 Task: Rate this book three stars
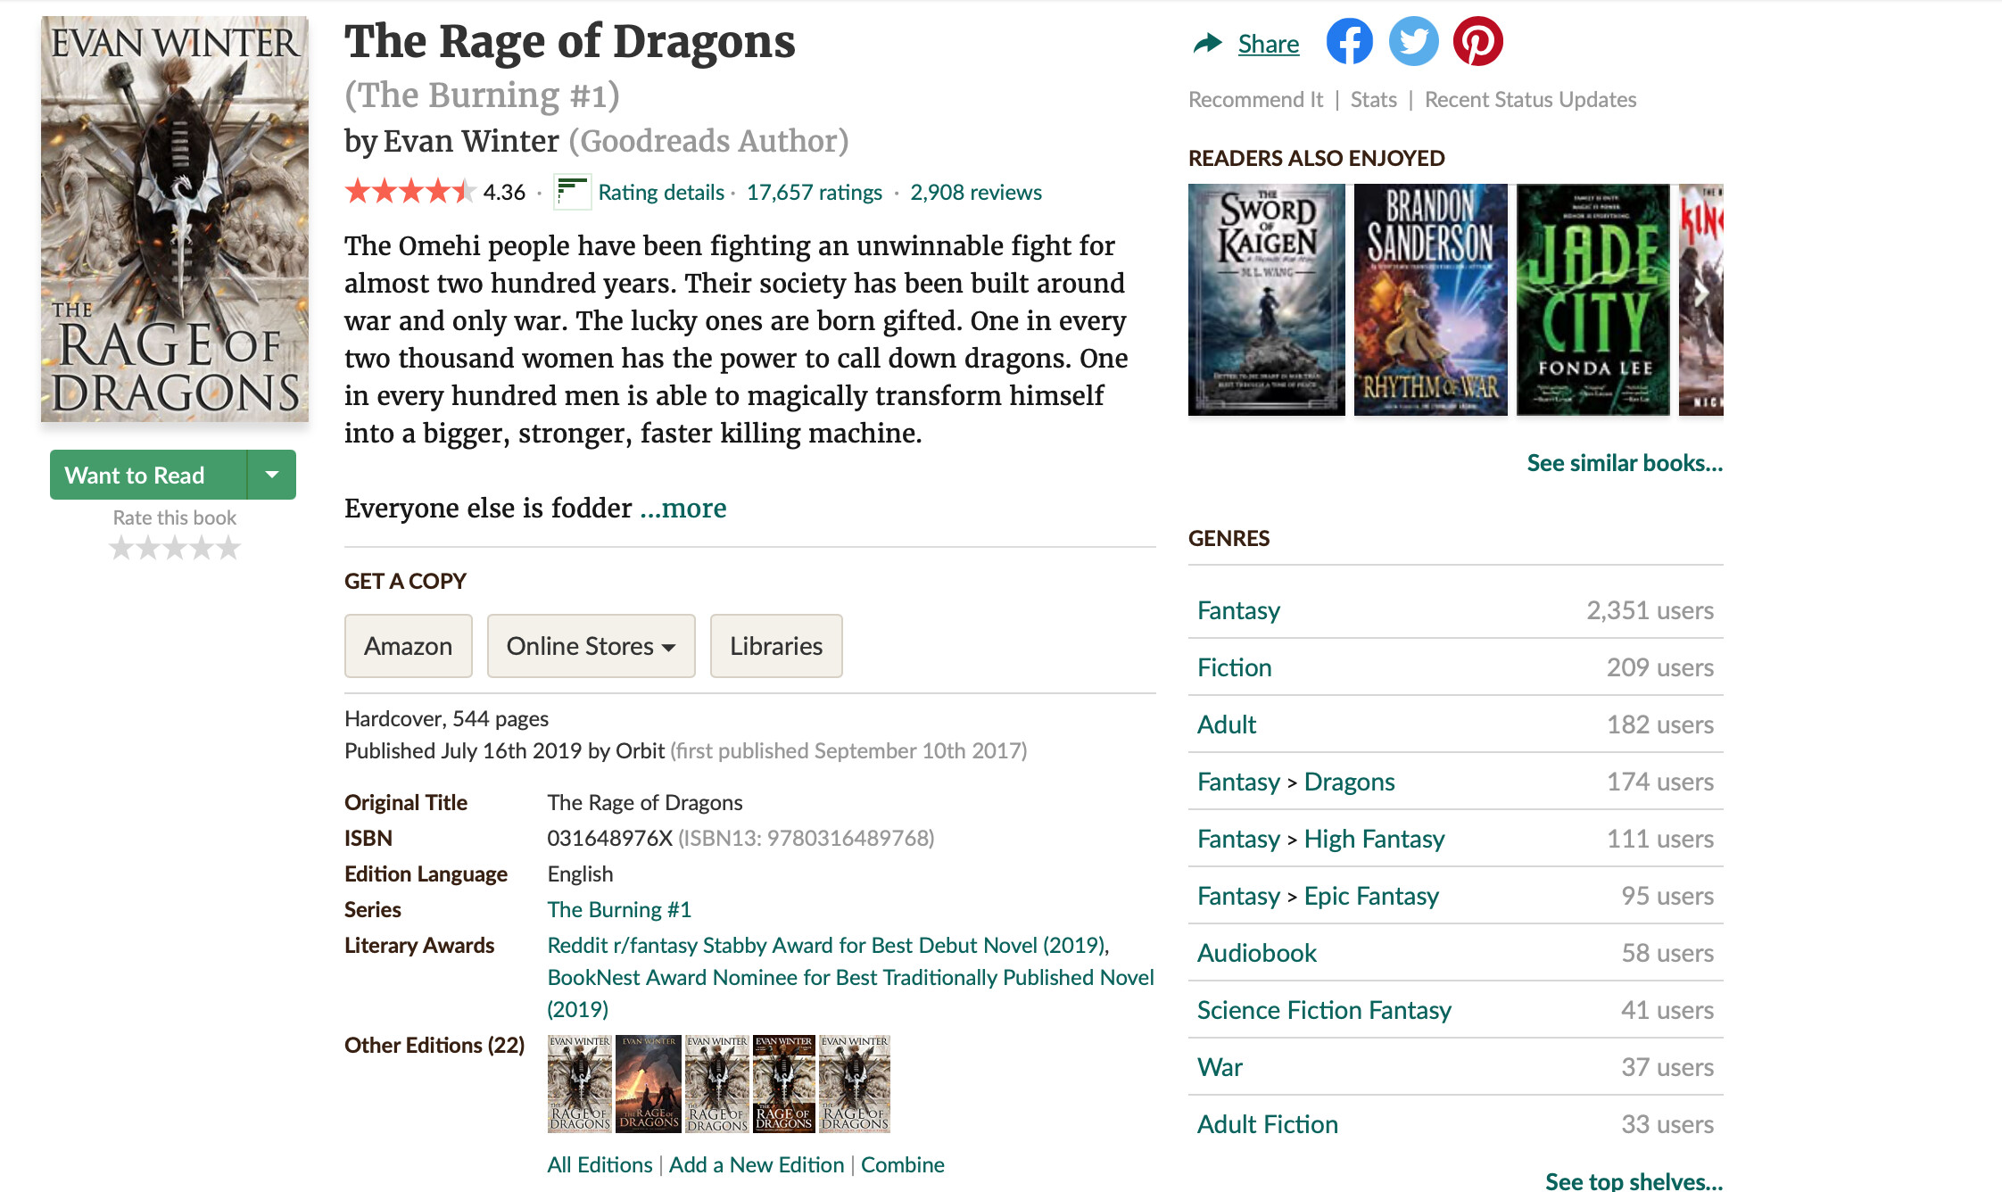pyautogui.click(x=175, y=547)
